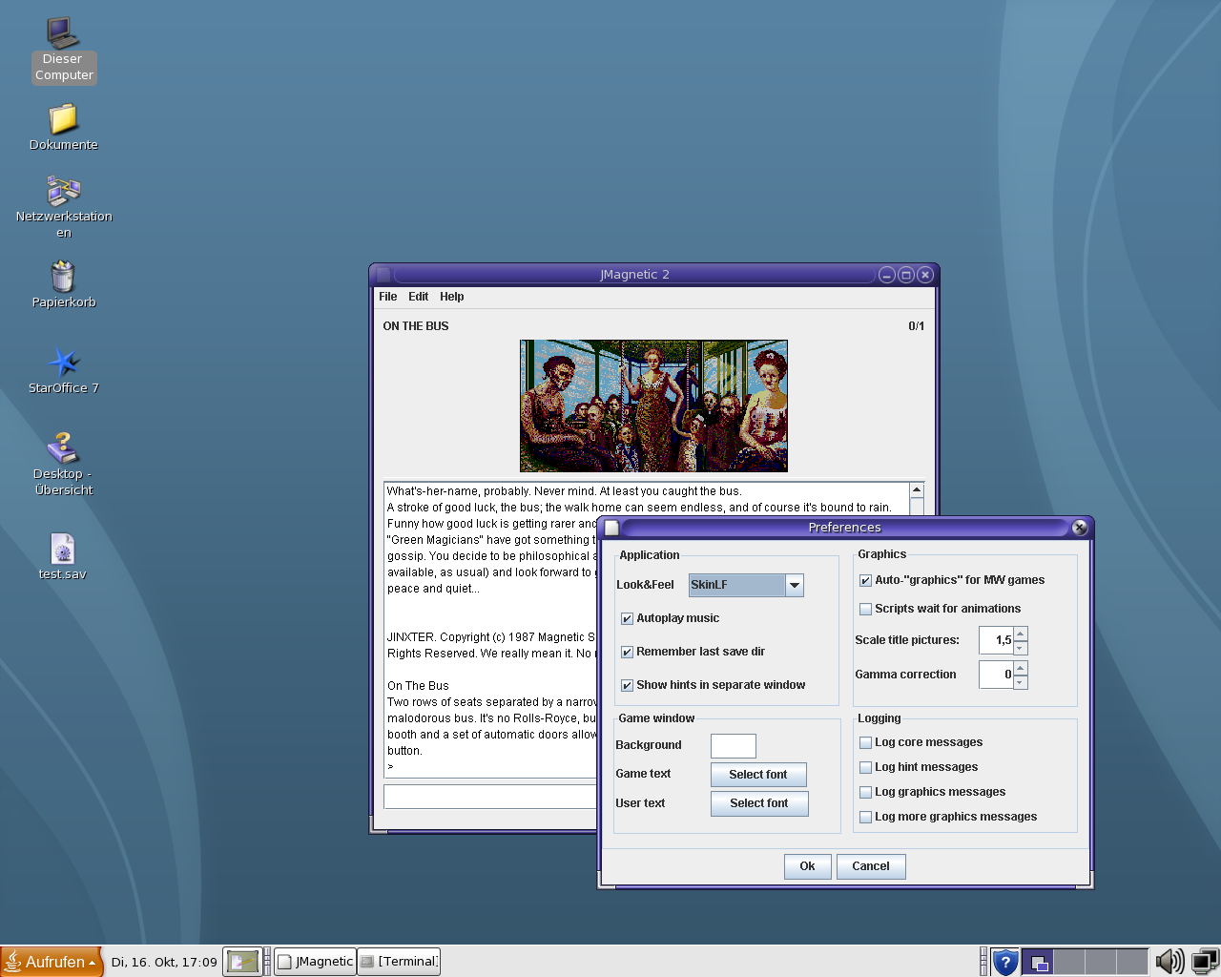
Task: Open the test.sav file icon
Action: [x=63, y=550]
